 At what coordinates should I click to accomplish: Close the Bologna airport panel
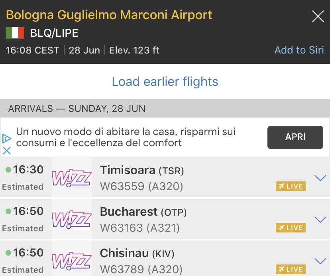[318, 16]
